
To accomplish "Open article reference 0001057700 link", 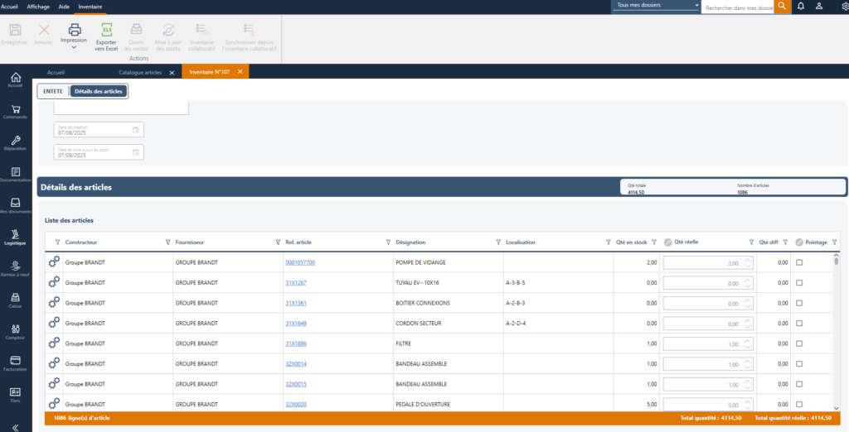I will 299,262.
